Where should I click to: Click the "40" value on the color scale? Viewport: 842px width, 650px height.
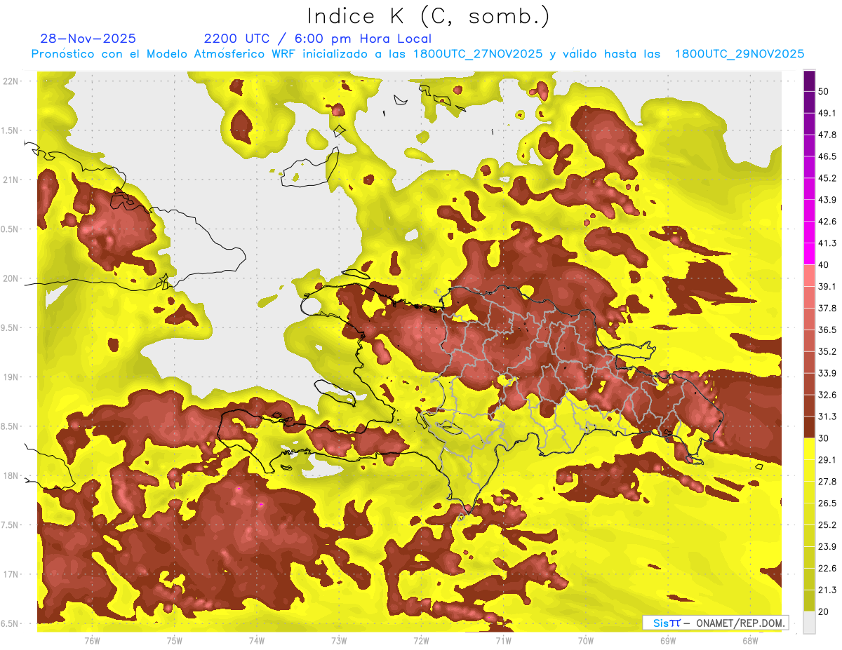[x=824, y=265]
